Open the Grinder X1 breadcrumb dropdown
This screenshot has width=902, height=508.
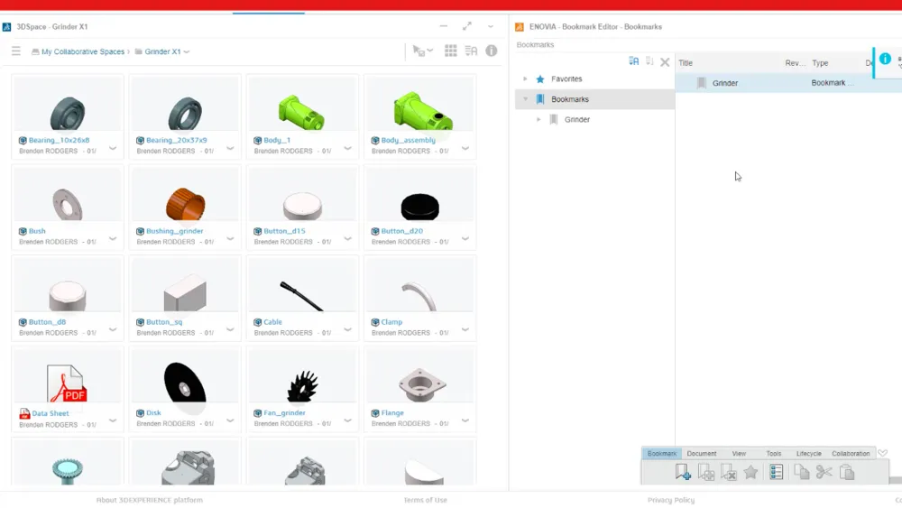coord(187,51)
